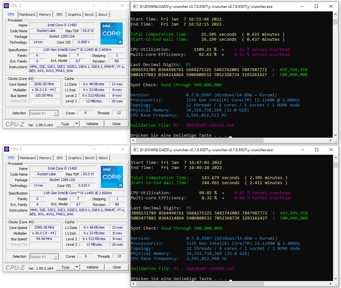This screenshot has height=288, width=341.
Task: Click horizontal scrollbar thumb in lower y-cruncher console
Action: tap(200, 284)
